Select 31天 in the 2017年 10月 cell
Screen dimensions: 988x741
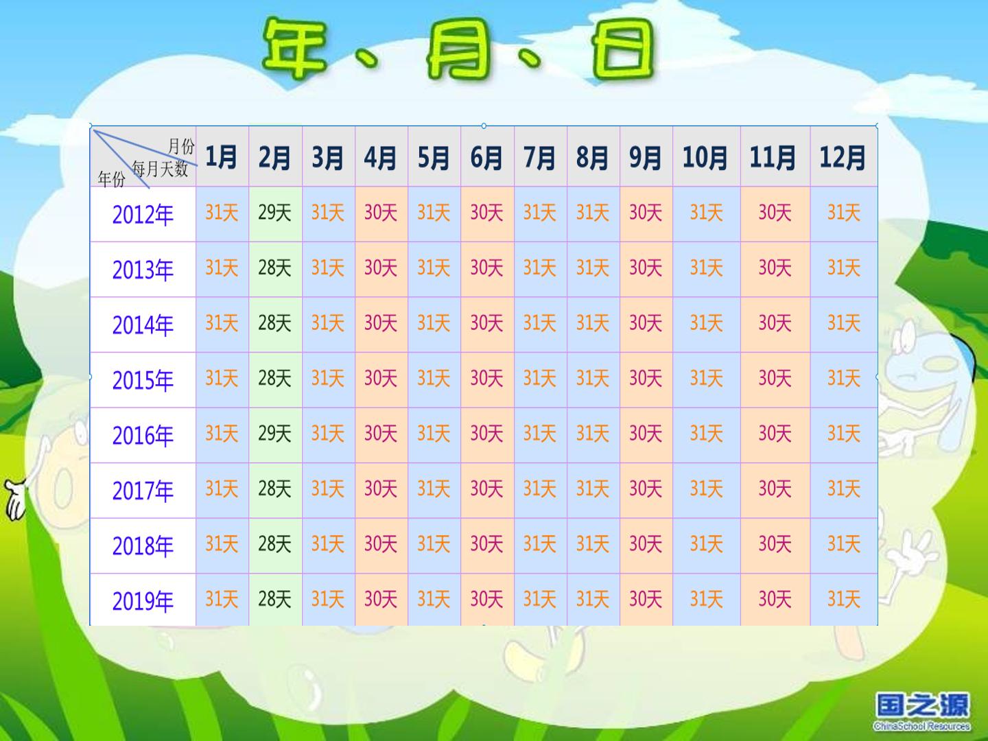pos(706,489)
